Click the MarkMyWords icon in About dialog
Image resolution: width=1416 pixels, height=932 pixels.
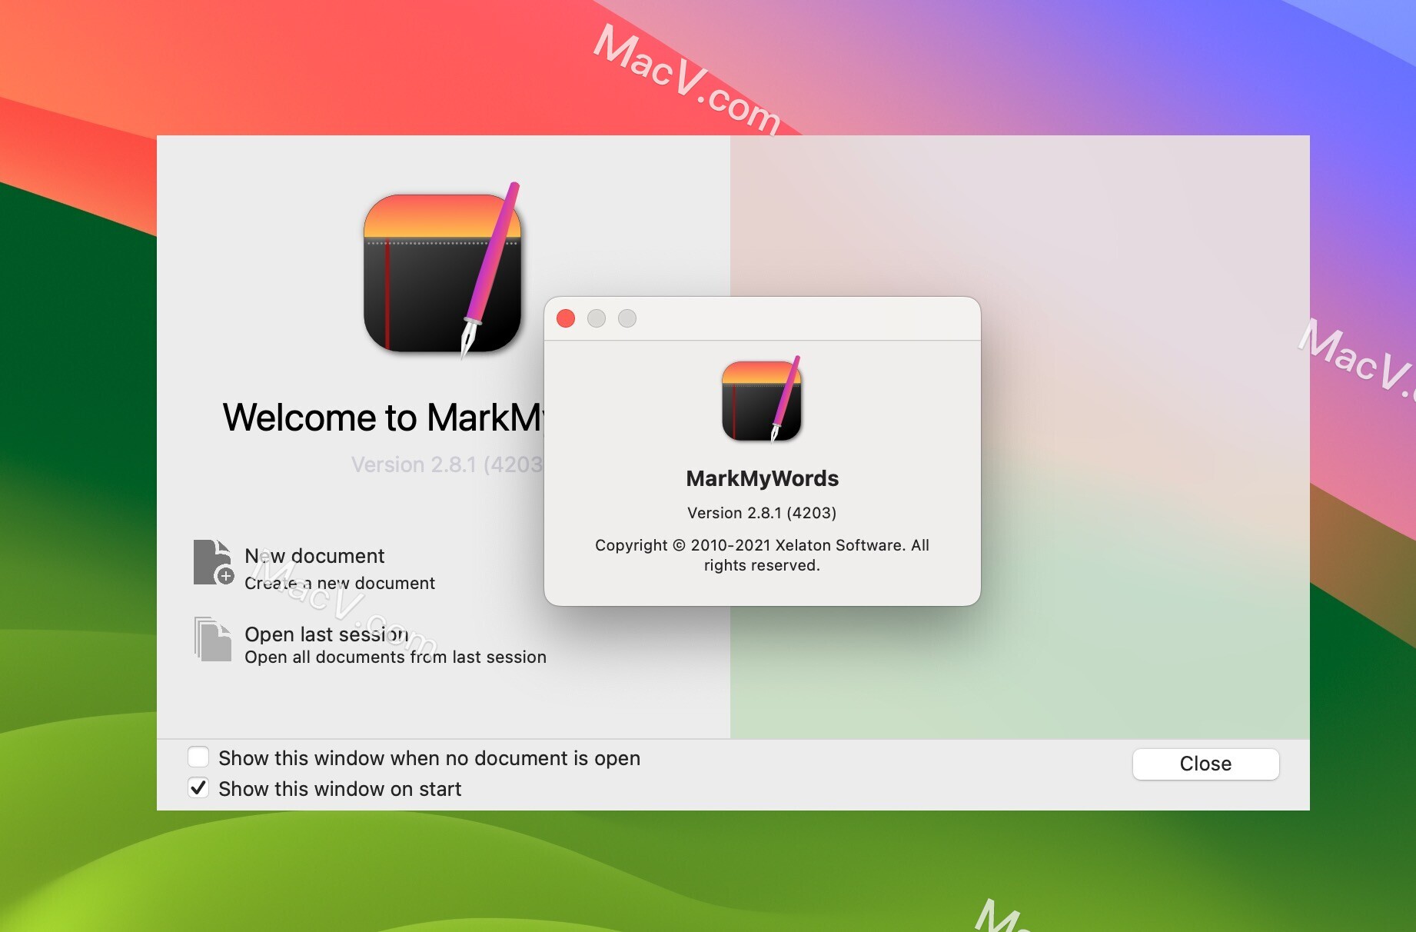(x=762, y=398)
